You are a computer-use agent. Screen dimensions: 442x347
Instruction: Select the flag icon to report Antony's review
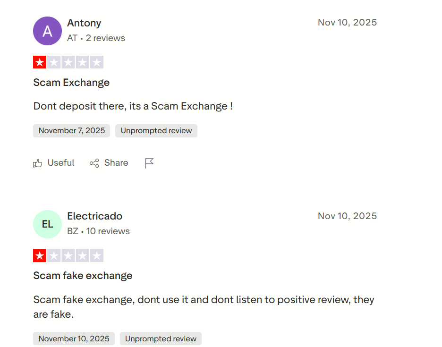pyautogui.click(x=149, y=162)
